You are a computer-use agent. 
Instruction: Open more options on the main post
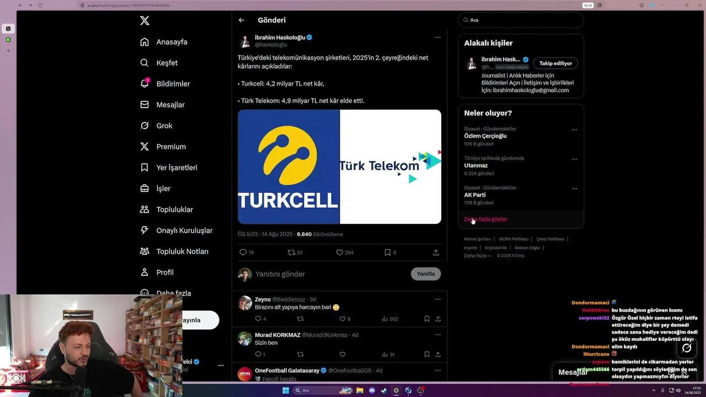(x=438, y=37)
